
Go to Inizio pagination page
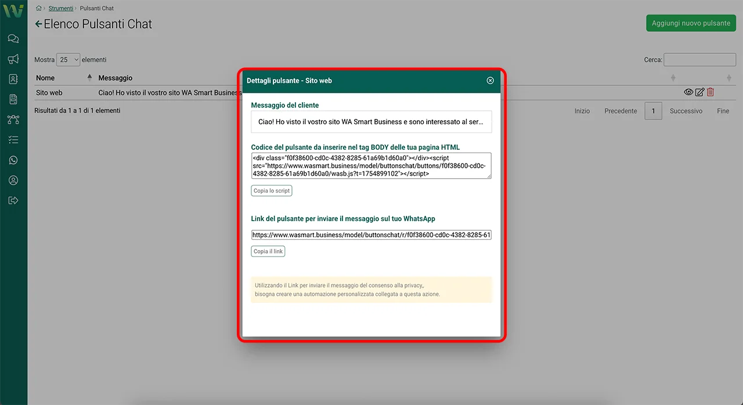click(582, 111)
